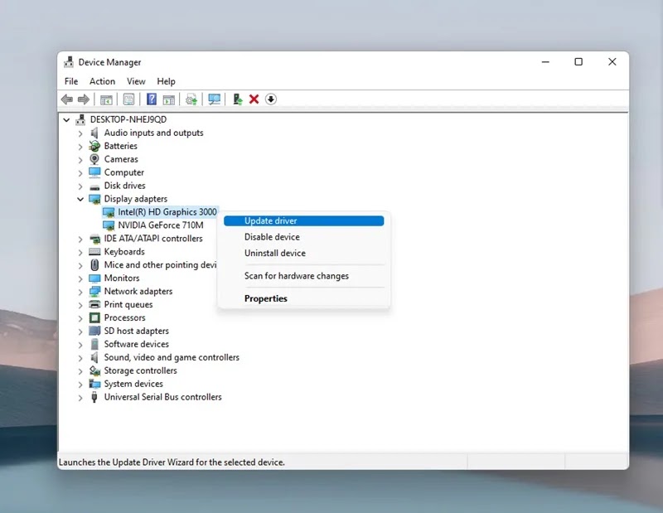The image size is (663, 513).
Task: Click the down-arrow circle toolbar icon
Action: (271, 99)
